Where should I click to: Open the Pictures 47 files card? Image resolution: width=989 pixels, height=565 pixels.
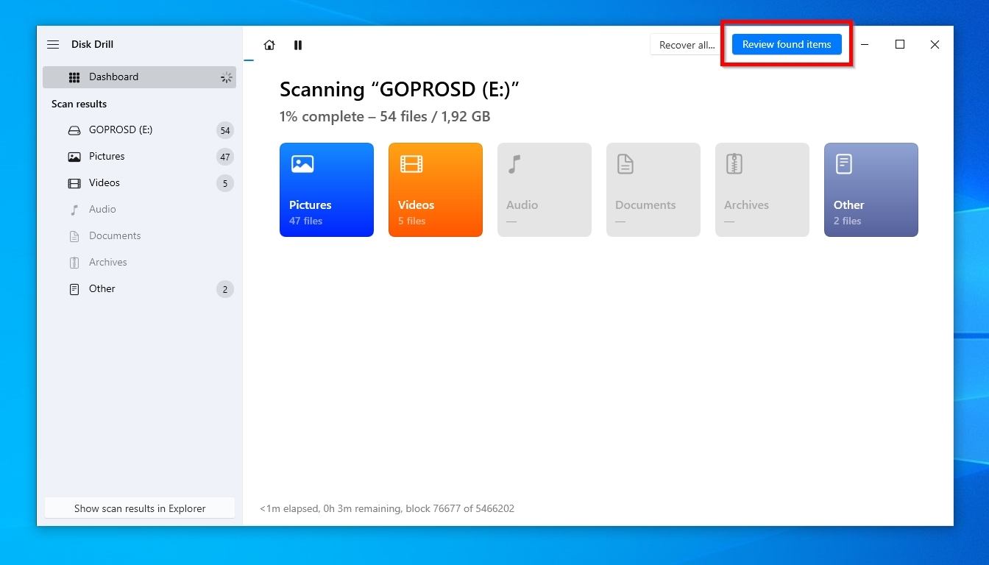coord(327,190)
